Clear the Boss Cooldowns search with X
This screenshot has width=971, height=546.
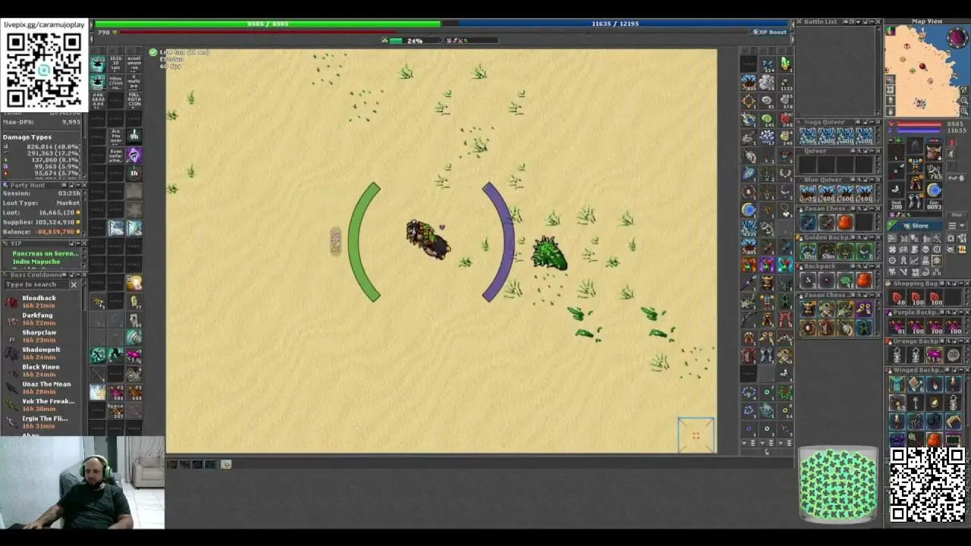tap(74, 284)
